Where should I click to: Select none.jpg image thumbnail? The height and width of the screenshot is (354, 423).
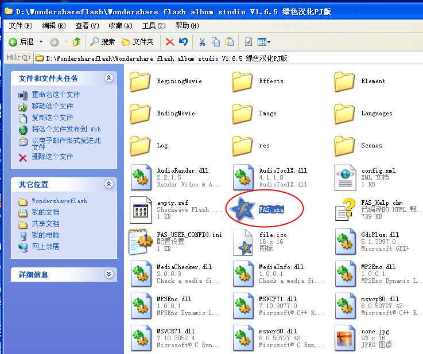345,338
